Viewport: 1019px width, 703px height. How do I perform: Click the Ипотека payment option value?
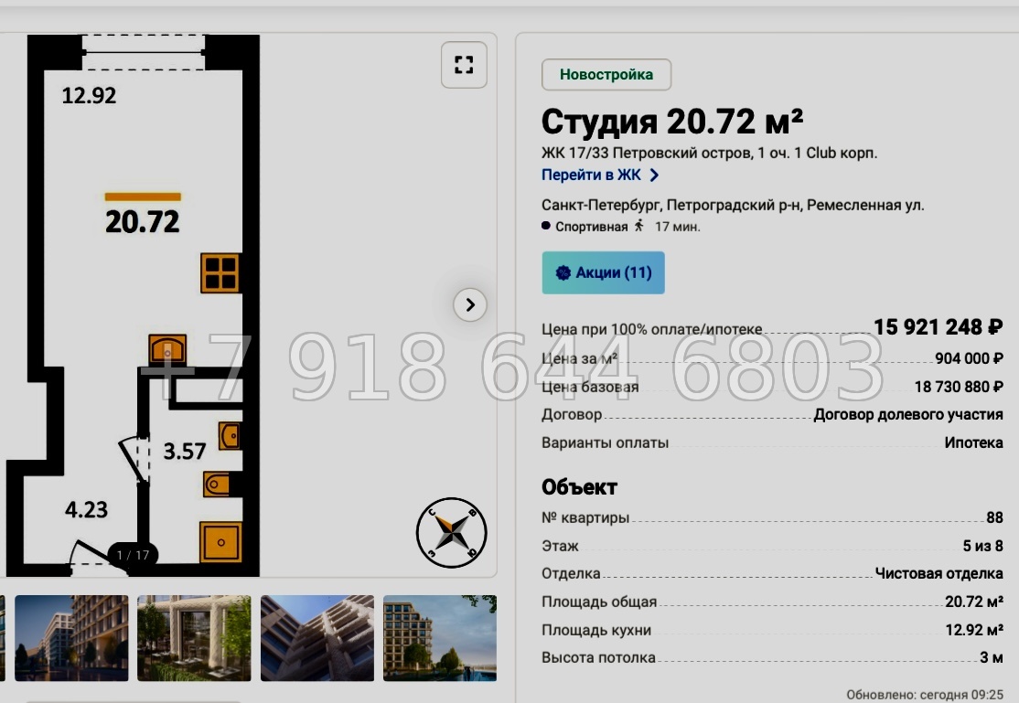tap(973, 442)
